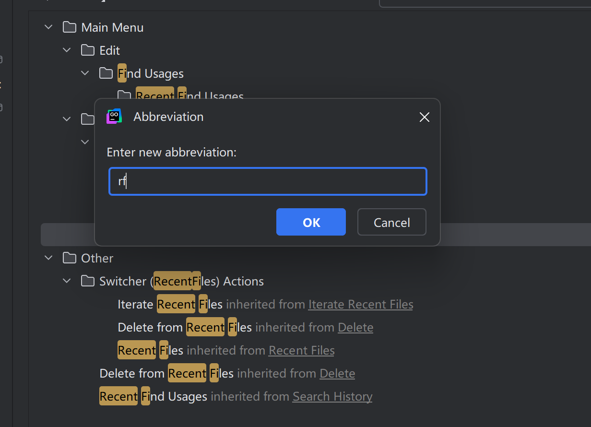This screenshot has width=591, height=427.
Task: Focus the new abbreviation text field
Action: click(268, 181)
